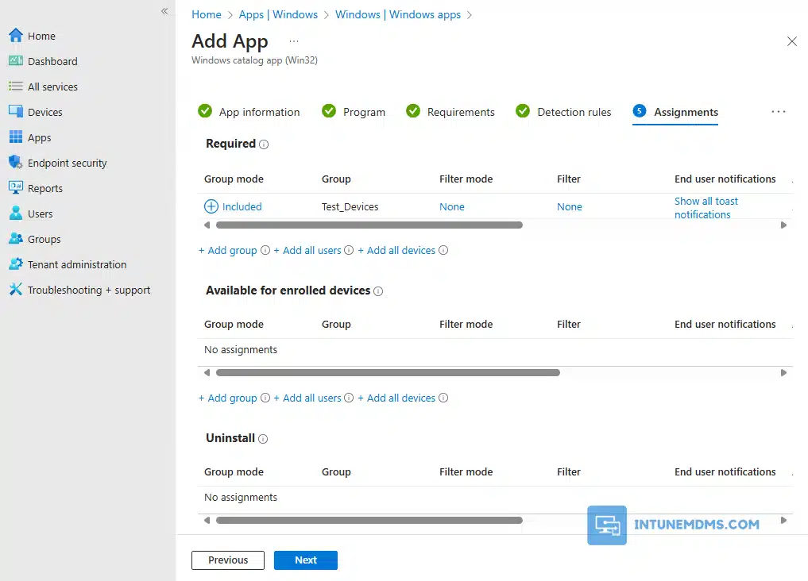Click No assignments text under Uninstall
The width and height of the screenshot is (808, 581).
tap(241, 497)
